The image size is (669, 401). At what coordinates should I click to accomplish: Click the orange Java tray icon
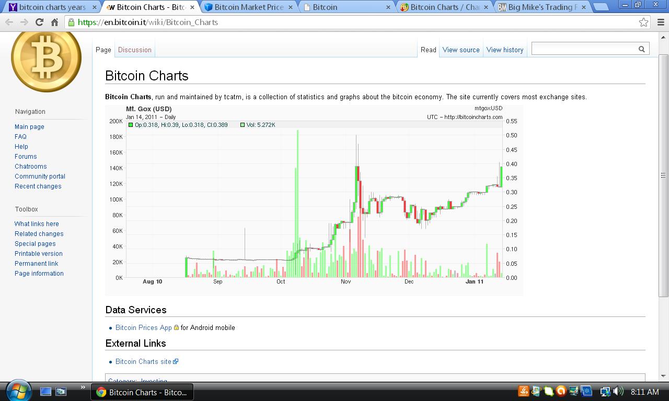click(523, 391)
